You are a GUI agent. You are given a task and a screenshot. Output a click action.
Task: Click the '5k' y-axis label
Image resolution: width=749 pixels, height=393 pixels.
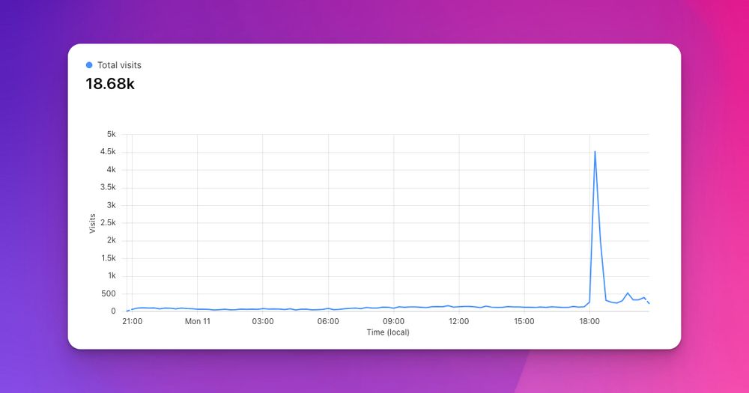[112, 134]
